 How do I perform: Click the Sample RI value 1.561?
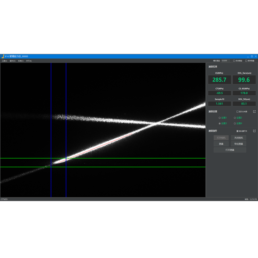tap(220, 104)
